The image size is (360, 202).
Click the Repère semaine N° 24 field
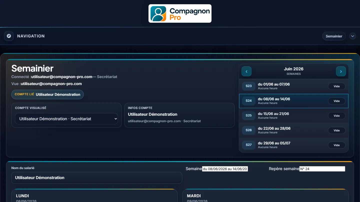coord(322,169)
